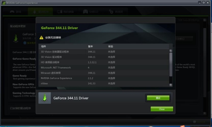Open the 首选项 preferences tab

[116, 12]
